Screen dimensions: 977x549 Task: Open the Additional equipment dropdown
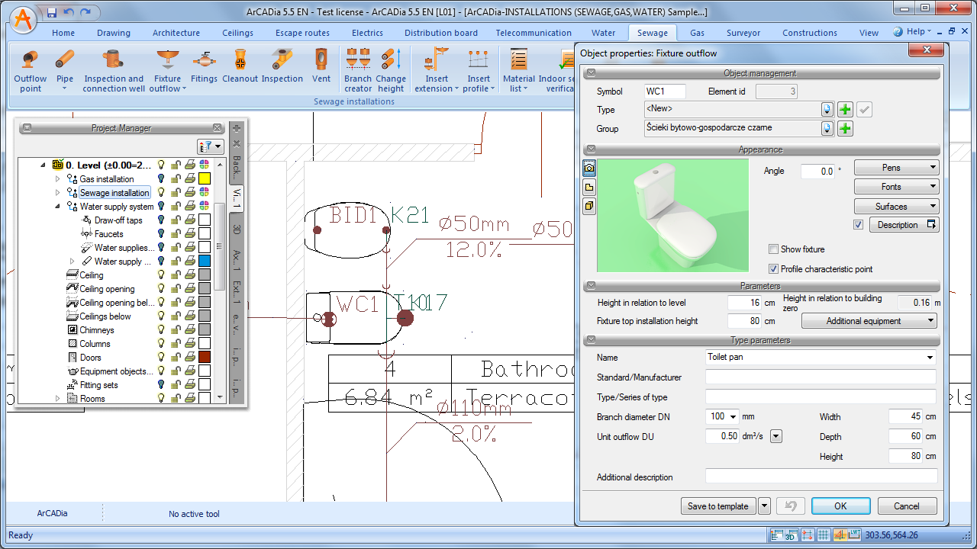[x=869, y=321]
